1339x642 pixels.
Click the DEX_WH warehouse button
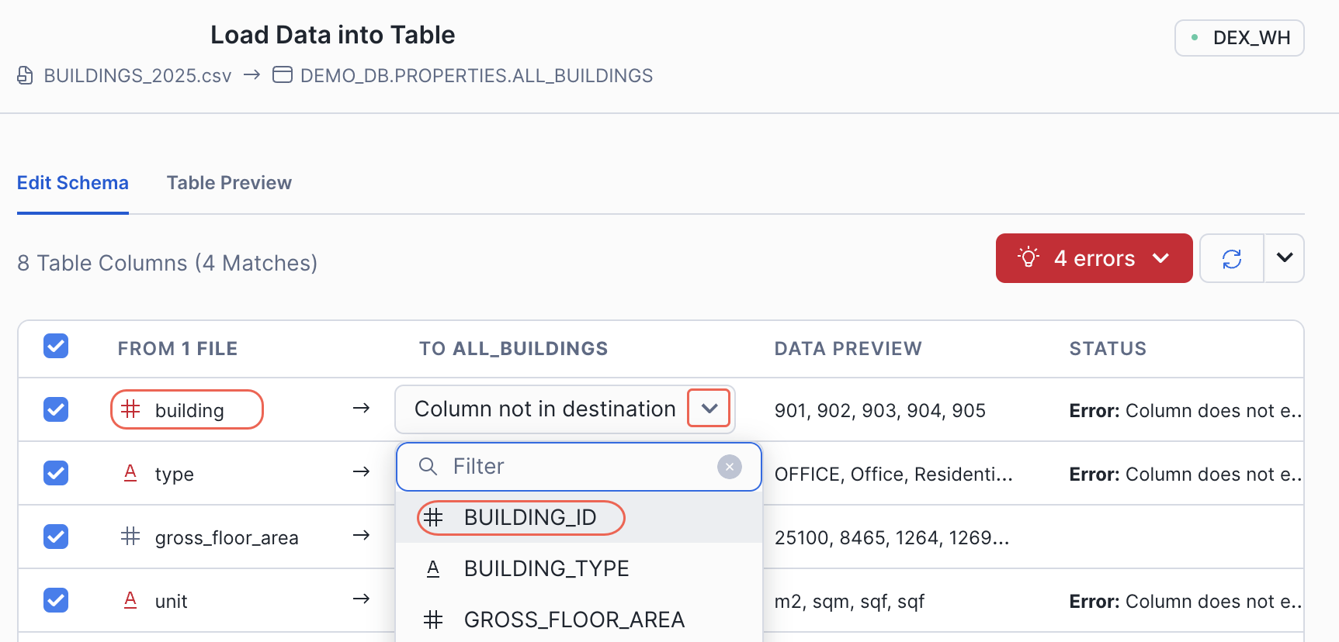coord(1239,38)
